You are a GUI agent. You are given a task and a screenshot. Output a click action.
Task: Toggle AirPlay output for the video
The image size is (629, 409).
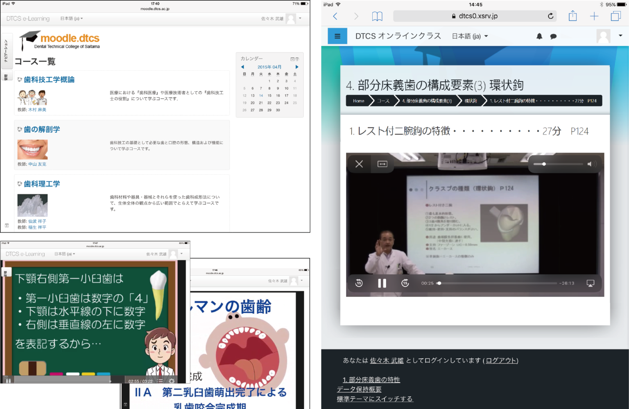click(x=590, y=283)
